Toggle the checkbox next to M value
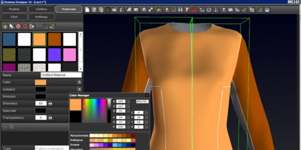This screenshot has width=301, height=150. pos(146,117)
